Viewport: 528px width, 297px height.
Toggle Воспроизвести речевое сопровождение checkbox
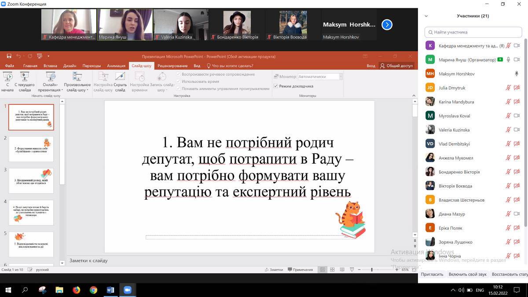[179, 74]
